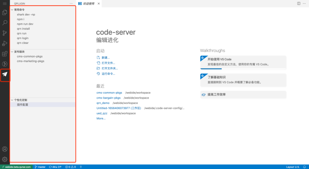Split the editor to the right
The image size is (309, 169).
pyautogui.click(x=299, y=3)
